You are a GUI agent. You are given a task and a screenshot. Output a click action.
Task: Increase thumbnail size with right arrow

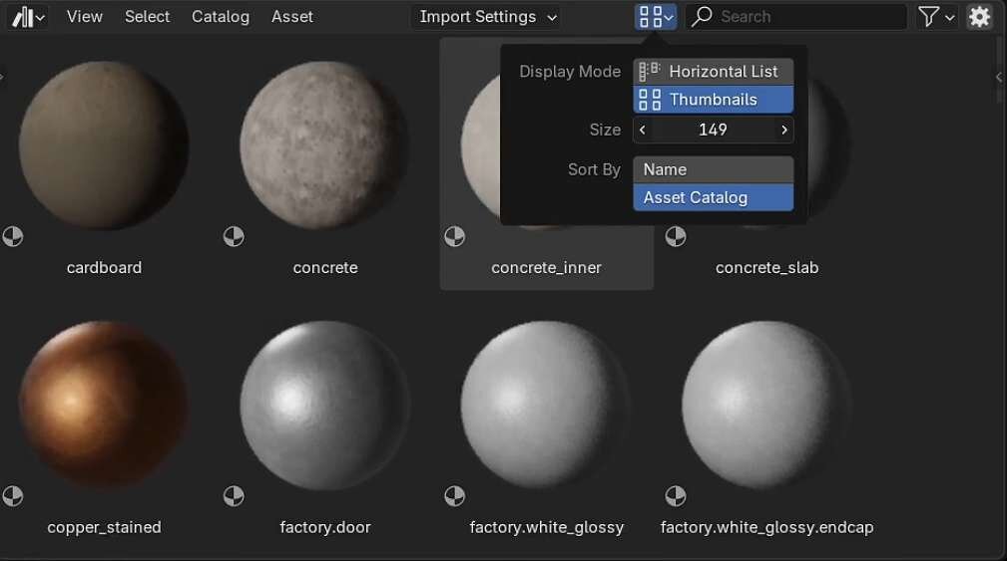click(784, 130)
